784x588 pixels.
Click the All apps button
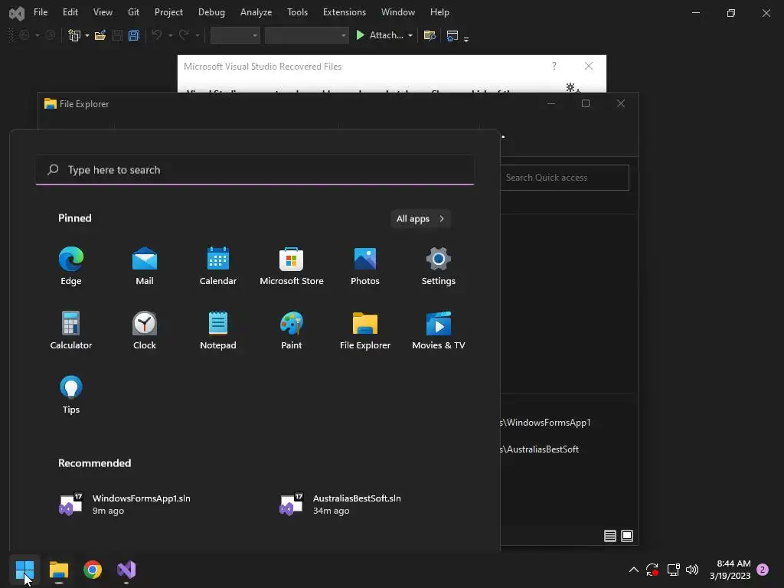(420, 218)
